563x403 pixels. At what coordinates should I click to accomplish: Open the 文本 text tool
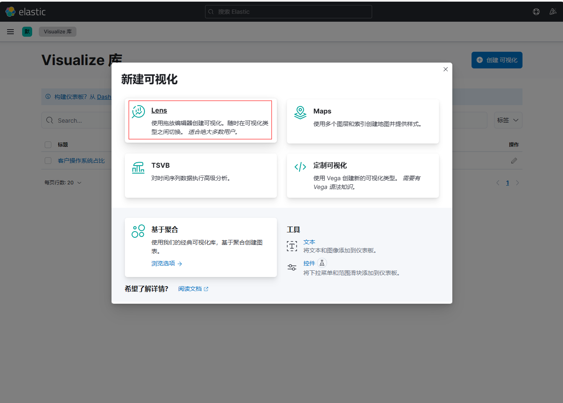309,242
